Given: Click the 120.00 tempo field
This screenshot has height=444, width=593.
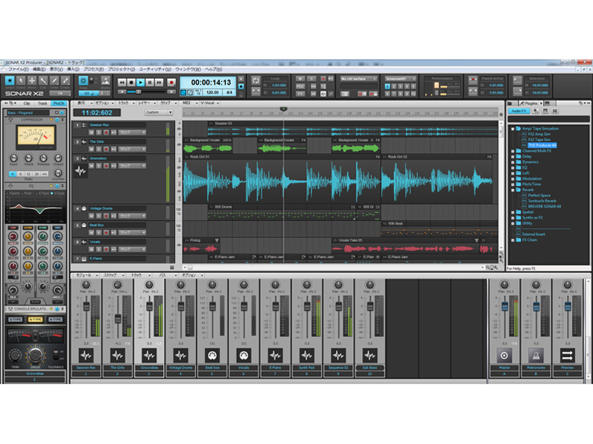Looking at the screenshot, I should tap(212, 92).
